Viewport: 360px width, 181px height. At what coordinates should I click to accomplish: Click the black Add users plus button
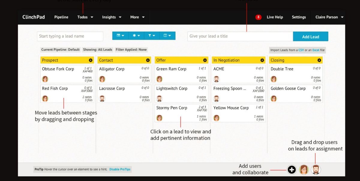[292, 169]
